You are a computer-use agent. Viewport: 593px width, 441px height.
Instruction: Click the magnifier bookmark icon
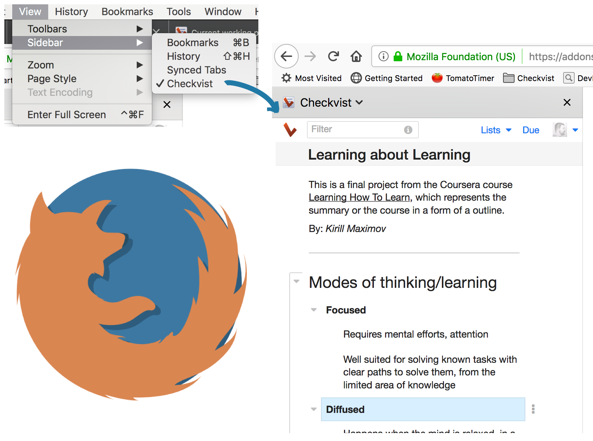pos(569,78)
